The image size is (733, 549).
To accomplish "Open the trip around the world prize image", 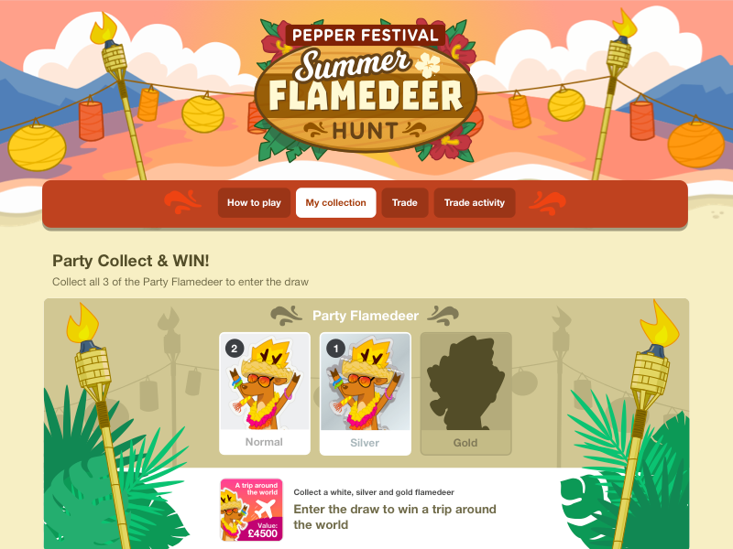I will coord(251,510).
